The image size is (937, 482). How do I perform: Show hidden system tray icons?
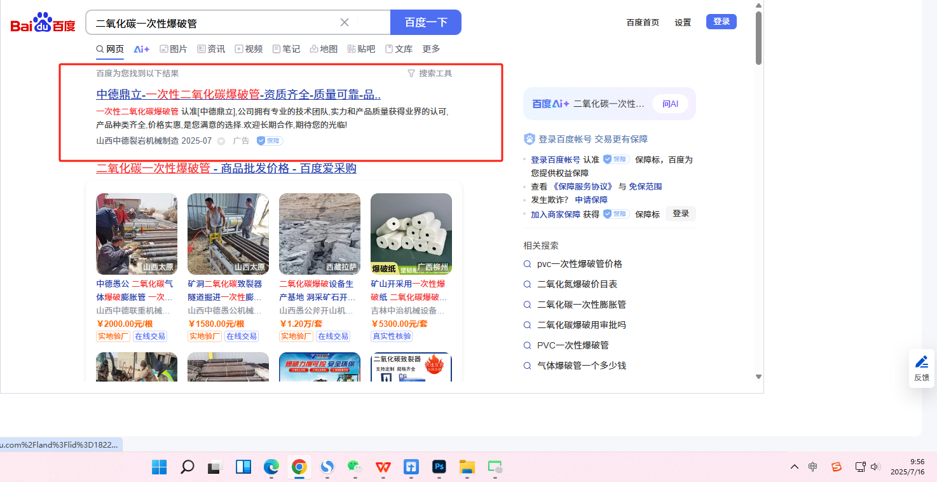(795, 467)
